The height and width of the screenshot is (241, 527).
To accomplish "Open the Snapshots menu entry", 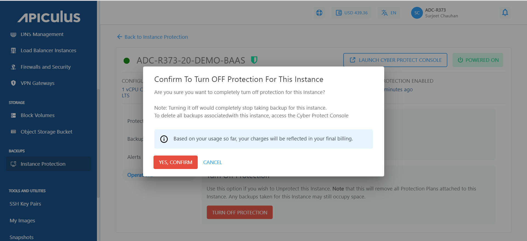I will tap(21, 237).
